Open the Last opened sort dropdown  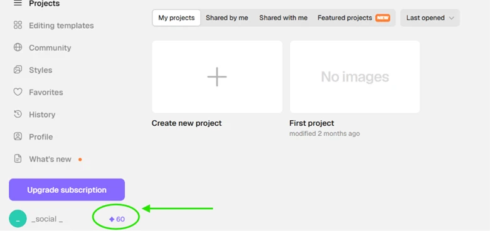430,18
